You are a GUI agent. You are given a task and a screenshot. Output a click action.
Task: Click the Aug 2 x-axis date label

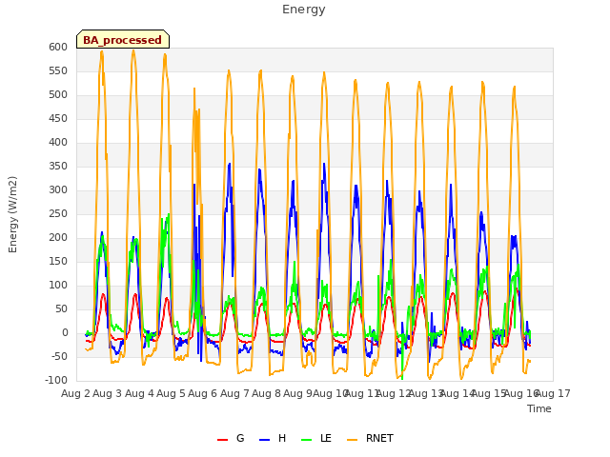click(x=75, y=393)
